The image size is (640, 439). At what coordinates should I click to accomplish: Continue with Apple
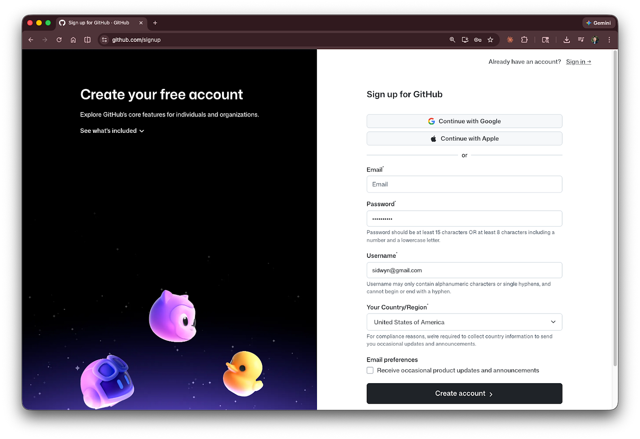[x=464, y=139]
